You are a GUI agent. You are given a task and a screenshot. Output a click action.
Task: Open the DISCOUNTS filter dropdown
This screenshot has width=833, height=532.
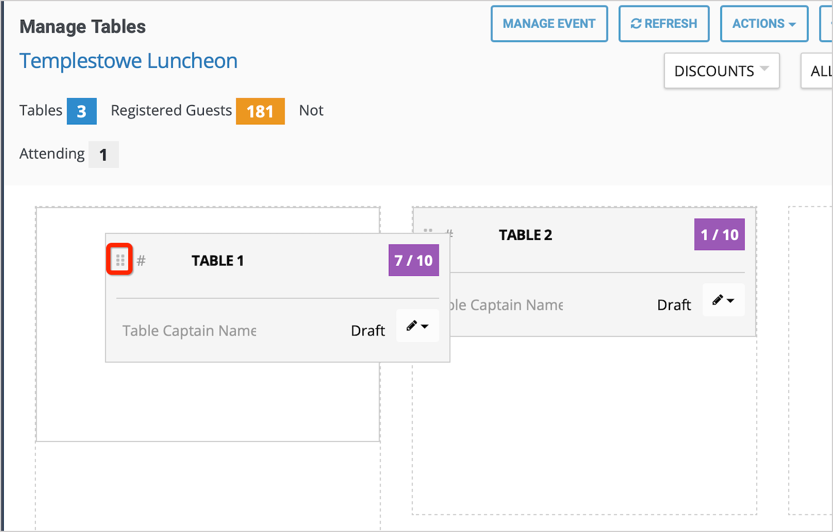click(x=721, y=71)
